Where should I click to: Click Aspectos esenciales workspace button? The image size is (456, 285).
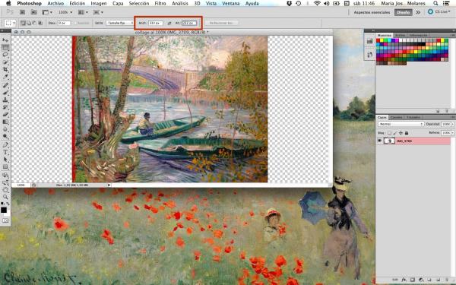pyautogui.click(x=372, y=12)
